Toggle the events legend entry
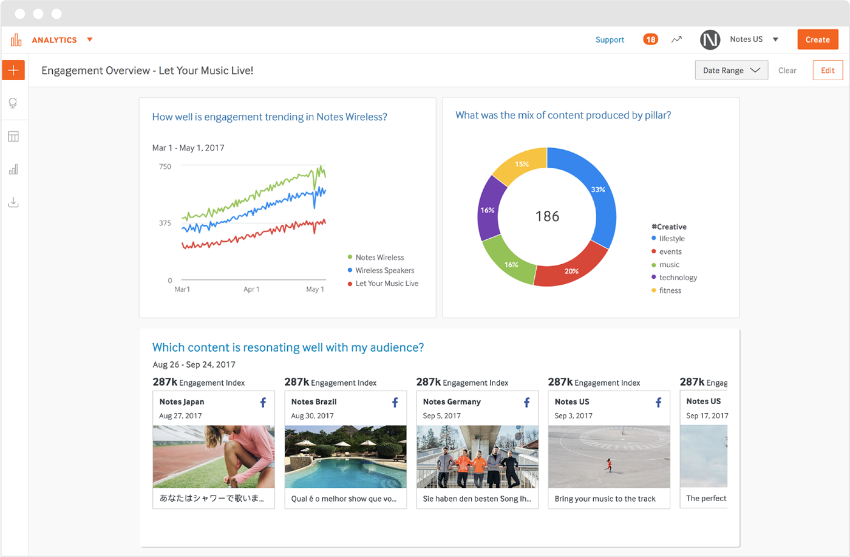The image size is (850, 557). click(x=667, y=251)
